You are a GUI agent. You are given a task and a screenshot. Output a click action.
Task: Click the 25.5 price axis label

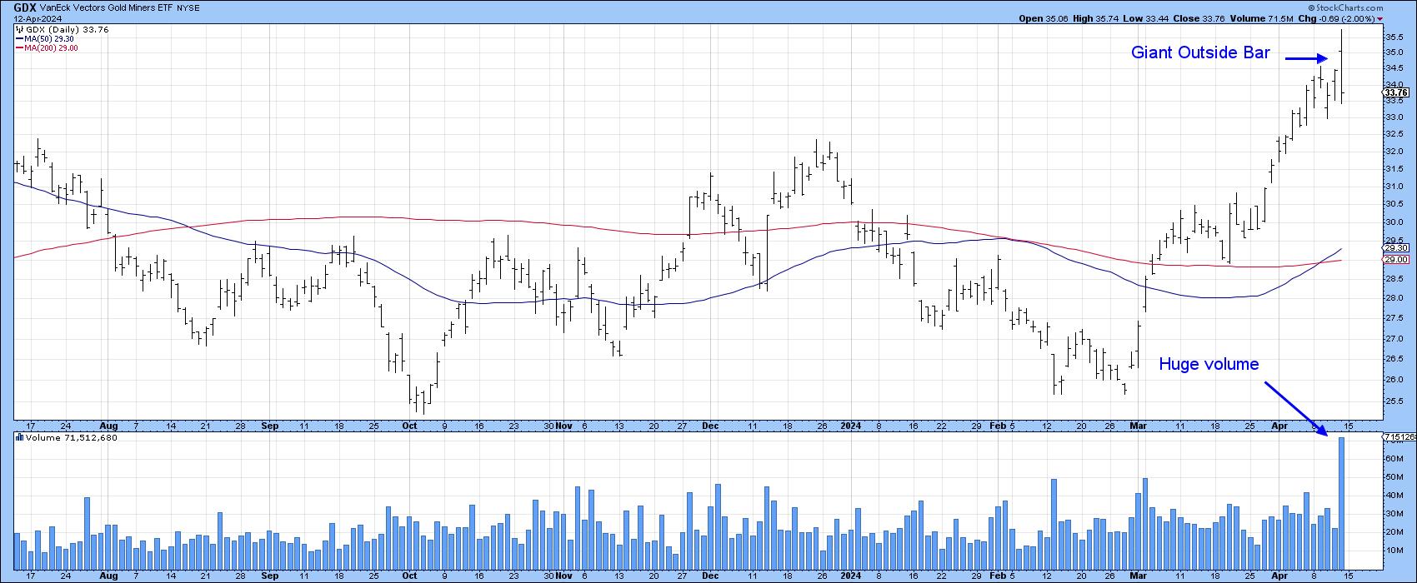tap(1393, 401)
